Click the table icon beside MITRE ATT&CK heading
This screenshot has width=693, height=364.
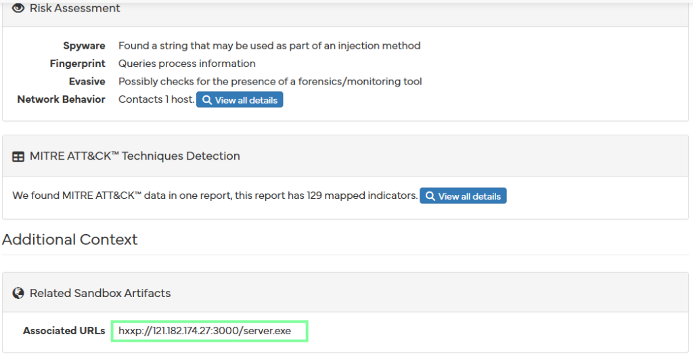coord(18,156)
